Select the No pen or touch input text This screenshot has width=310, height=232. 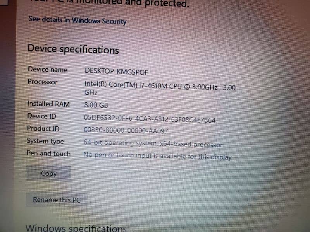pos(157,156)
